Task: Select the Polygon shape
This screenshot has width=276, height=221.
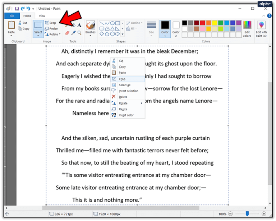Action: tap(107, 28)
